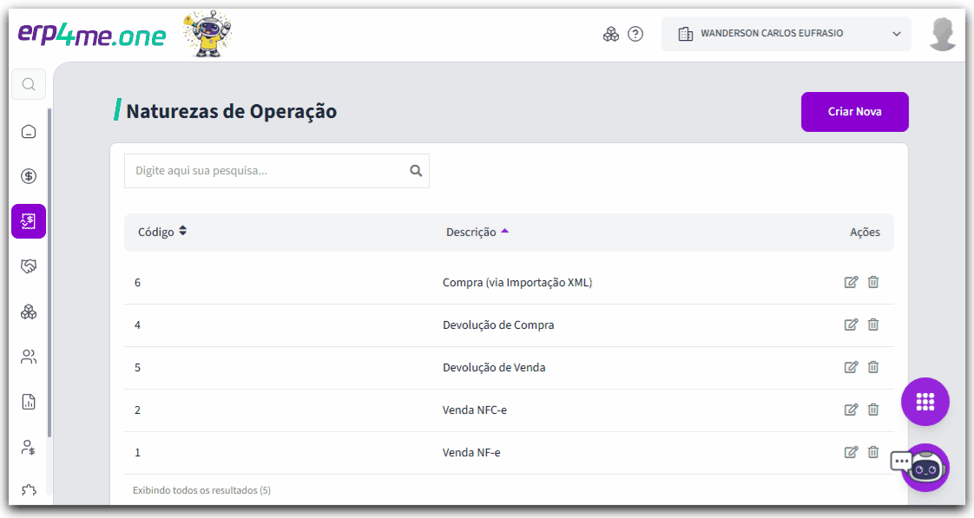Click the robot mascot image

pos(207,34)
